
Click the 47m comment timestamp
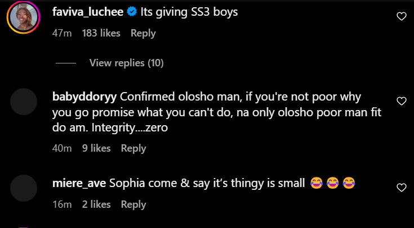click(61, 33)
